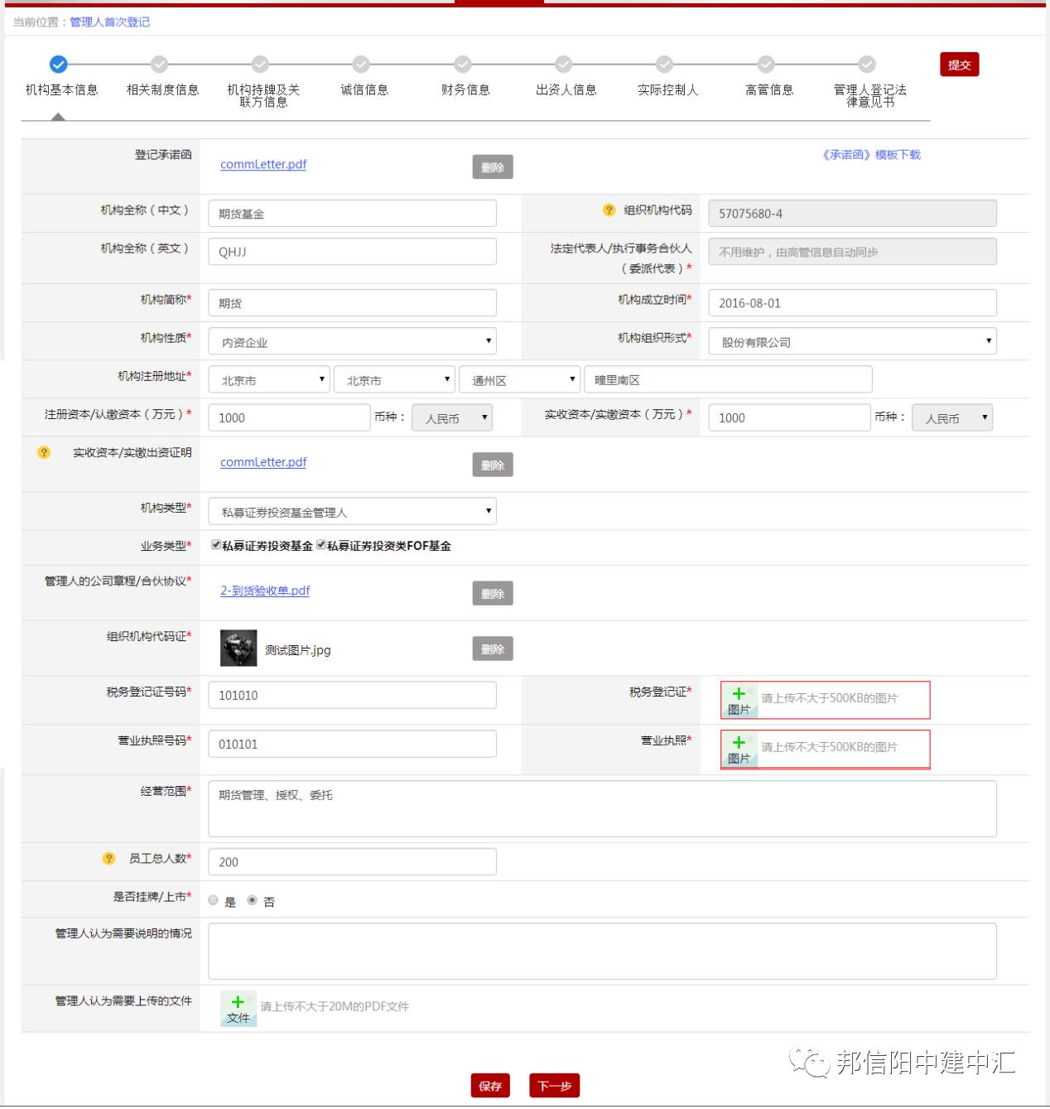Switch to the 高管信息 step
This screenshot has height=1109, width=1050.
click(766, 65)
